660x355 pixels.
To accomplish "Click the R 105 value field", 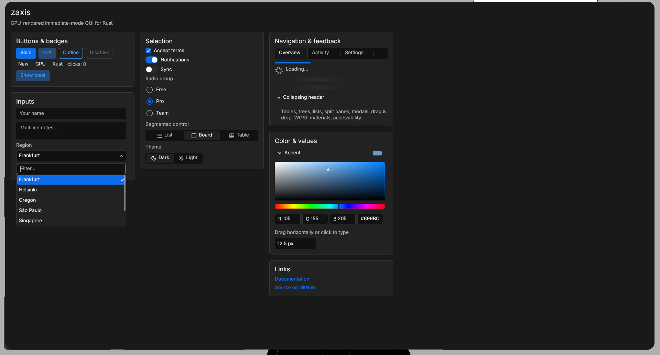I will 288,219.
